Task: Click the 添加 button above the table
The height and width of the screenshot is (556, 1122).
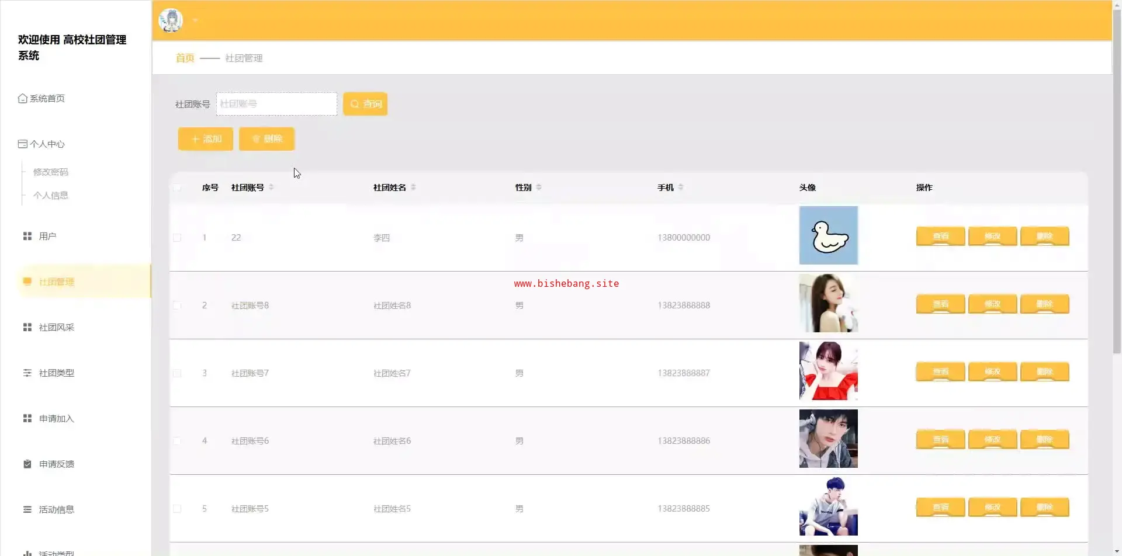Action: pos(206,139)
